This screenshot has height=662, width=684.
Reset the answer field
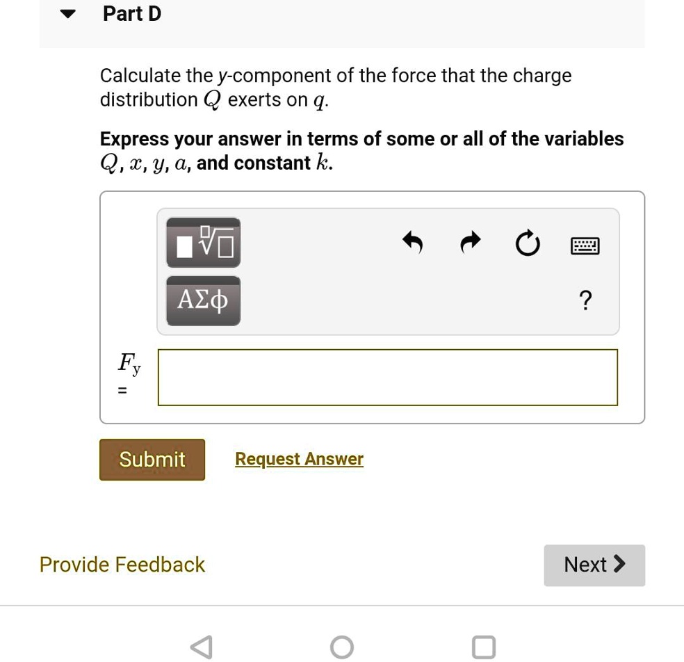tap(527, 243)
